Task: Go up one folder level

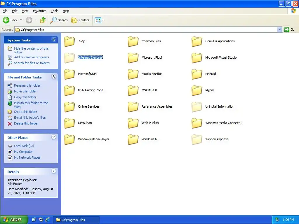Action: [x=43, y=20]
